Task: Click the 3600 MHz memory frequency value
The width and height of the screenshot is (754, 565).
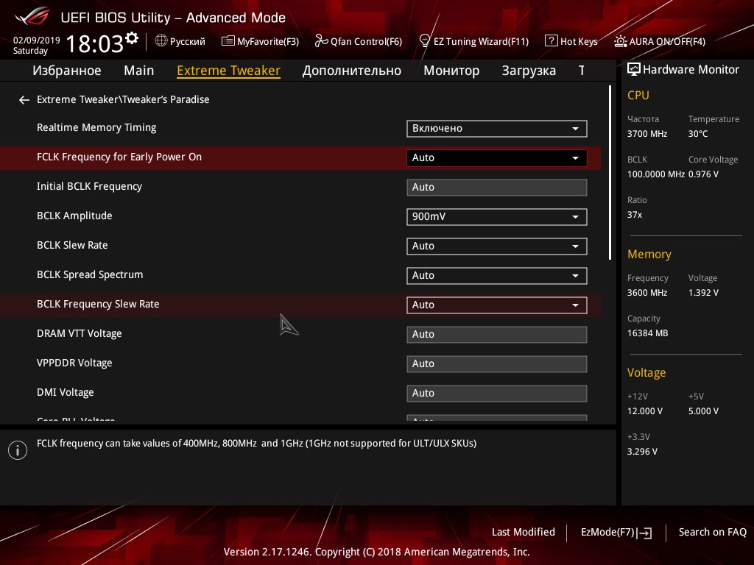Action: click(647, 293)
